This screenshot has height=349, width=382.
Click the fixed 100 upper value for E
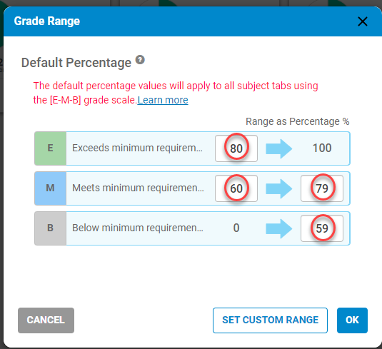click(322, 148)
